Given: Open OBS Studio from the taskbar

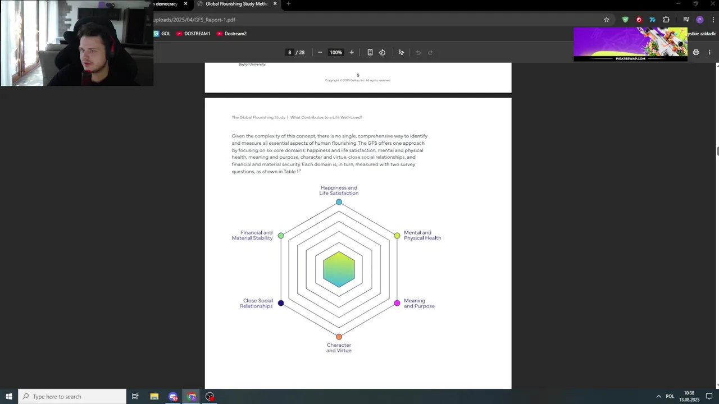Looking at the screenshot, I should [210, 396].
